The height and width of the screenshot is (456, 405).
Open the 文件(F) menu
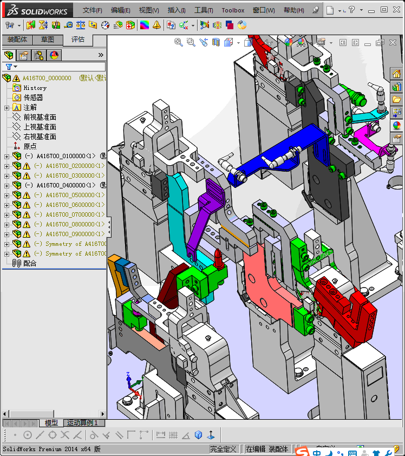click(x=92, y=10)
